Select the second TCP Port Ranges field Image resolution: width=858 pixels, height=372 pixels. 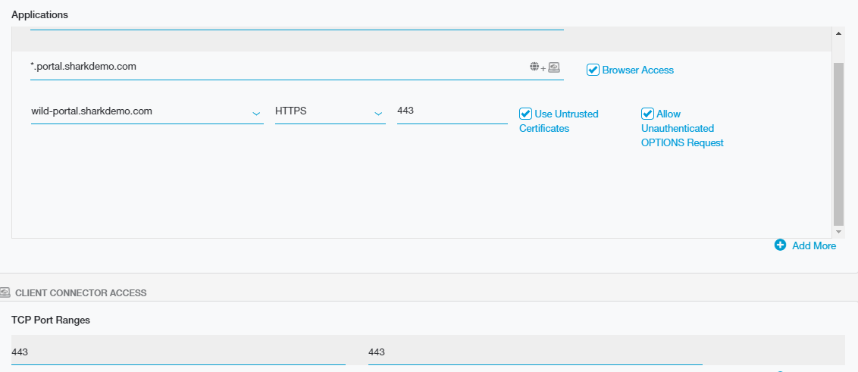pos(534,352)
